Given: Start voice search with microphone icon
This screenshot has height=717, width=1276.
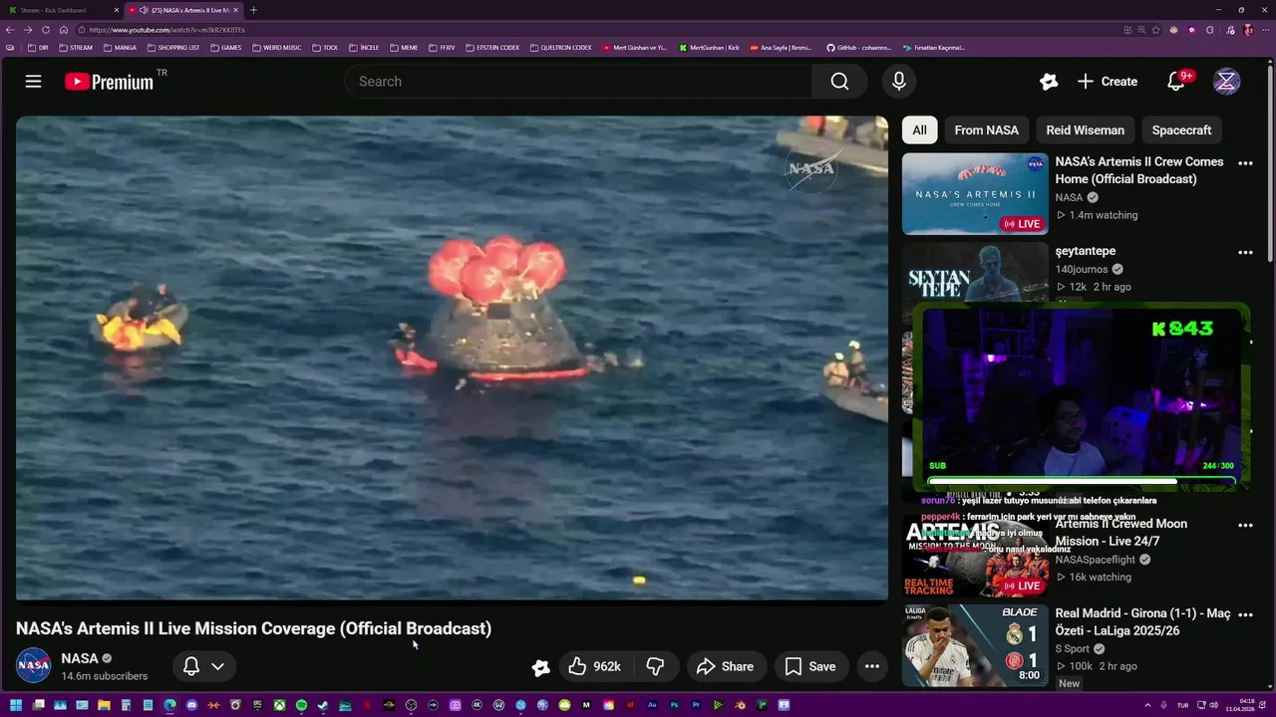Looking at the screenshot, I should pos(899,82).
